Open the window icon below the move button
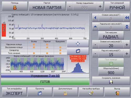 [78, 51]
